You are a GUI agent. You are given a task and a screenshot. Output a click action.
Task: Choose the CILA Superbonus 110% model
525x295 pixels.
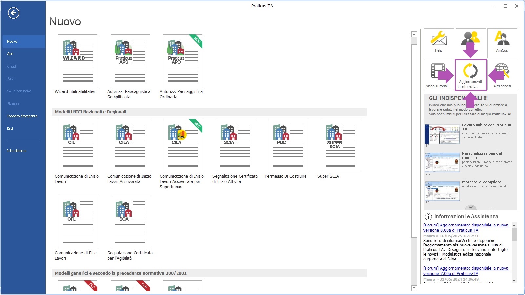click(183, 145)
